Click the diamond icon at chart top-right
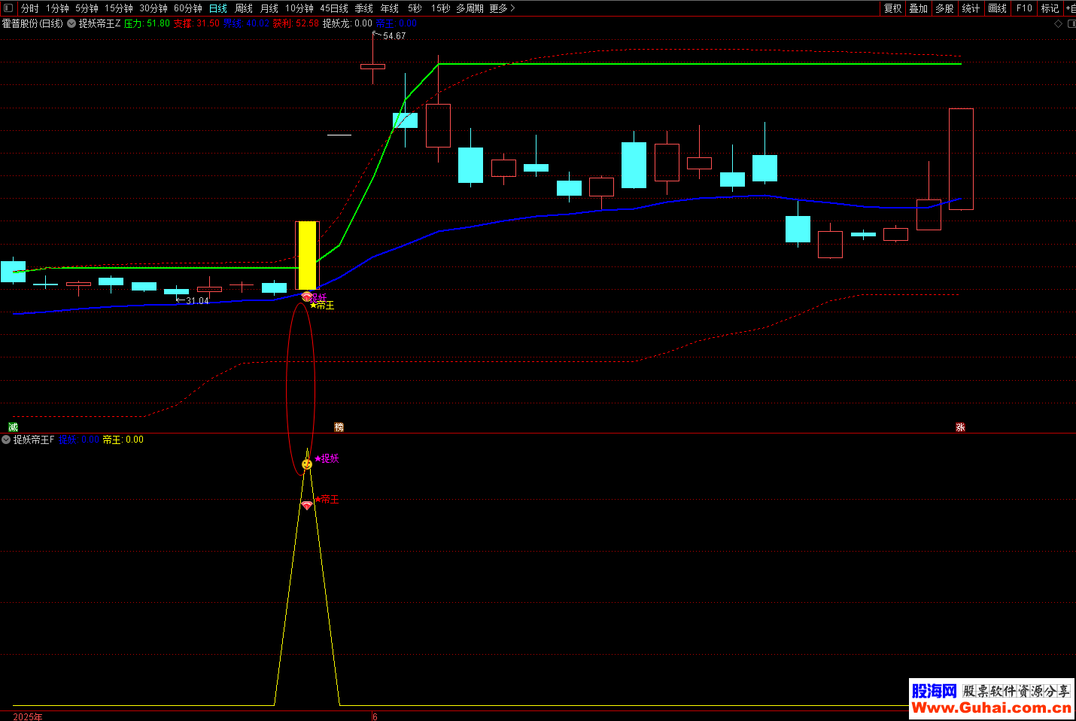Image resolution: width=1076 pixels, height=721 pixels. 1059,23
